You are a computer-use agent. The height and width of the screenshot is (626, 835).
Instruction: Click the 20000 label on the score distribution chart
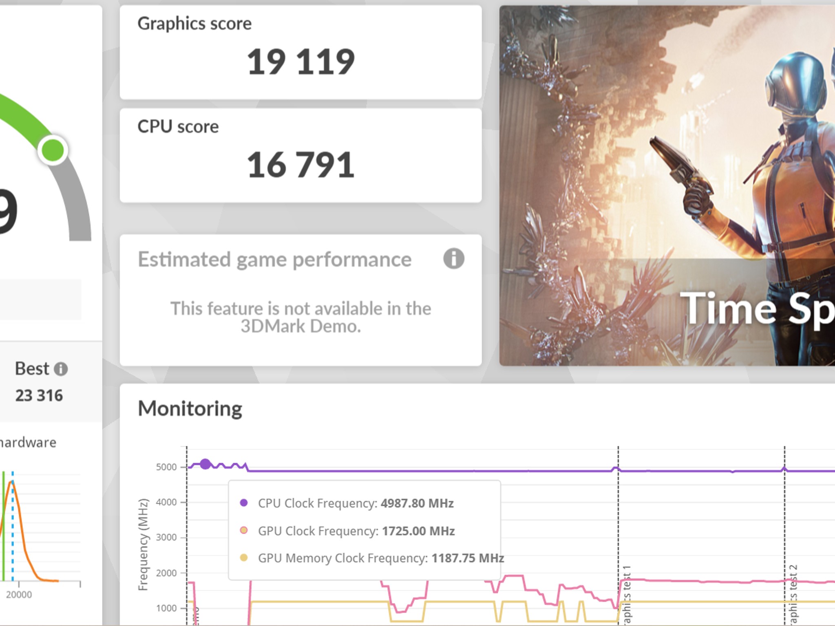click(19, 595)
